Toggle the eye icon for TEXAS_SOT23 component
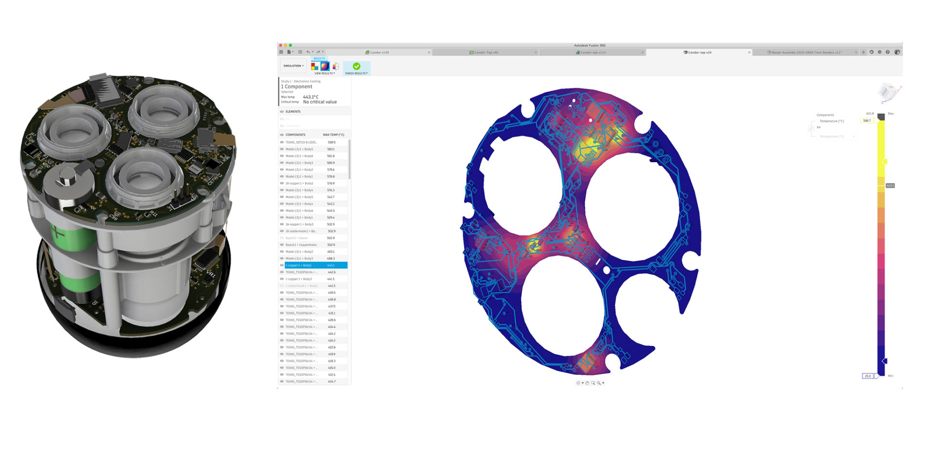This screenshot has width=931, height=465. click(282, 142)
